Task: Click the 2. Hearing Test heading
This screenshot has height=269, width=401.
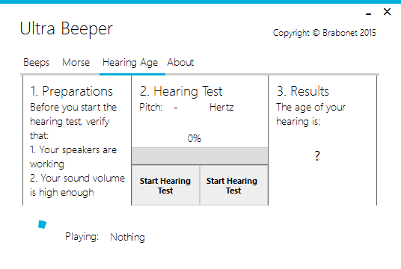Action: (x=181, y=91)
